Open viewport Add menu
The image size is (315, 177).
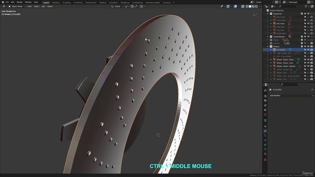click(43, 6)
